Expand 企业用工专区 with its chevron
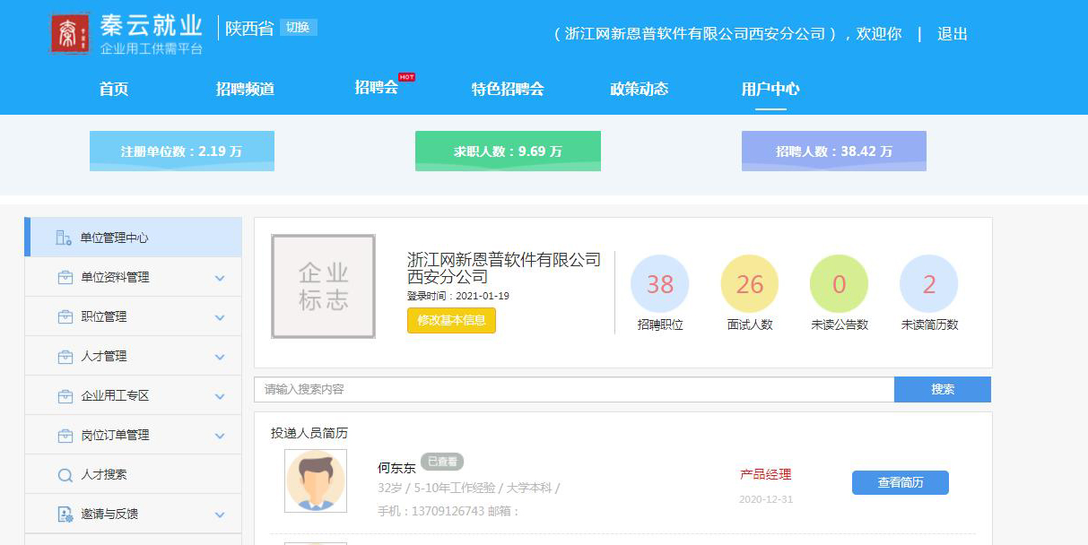The image size is (1088, 545). tap(220, 396)
